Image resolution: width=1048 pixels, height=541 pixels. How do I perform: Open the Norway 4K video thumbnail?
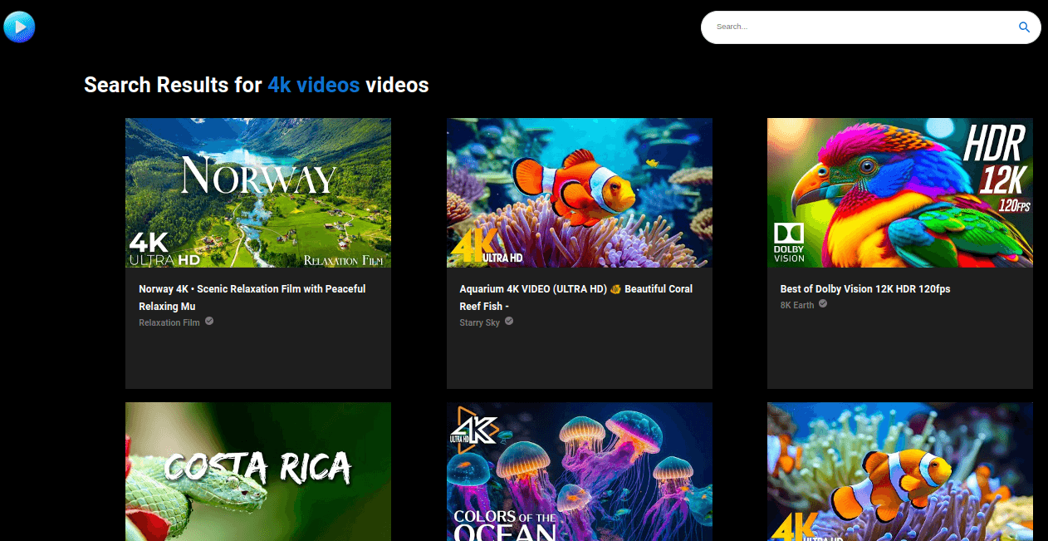(258, 193)
